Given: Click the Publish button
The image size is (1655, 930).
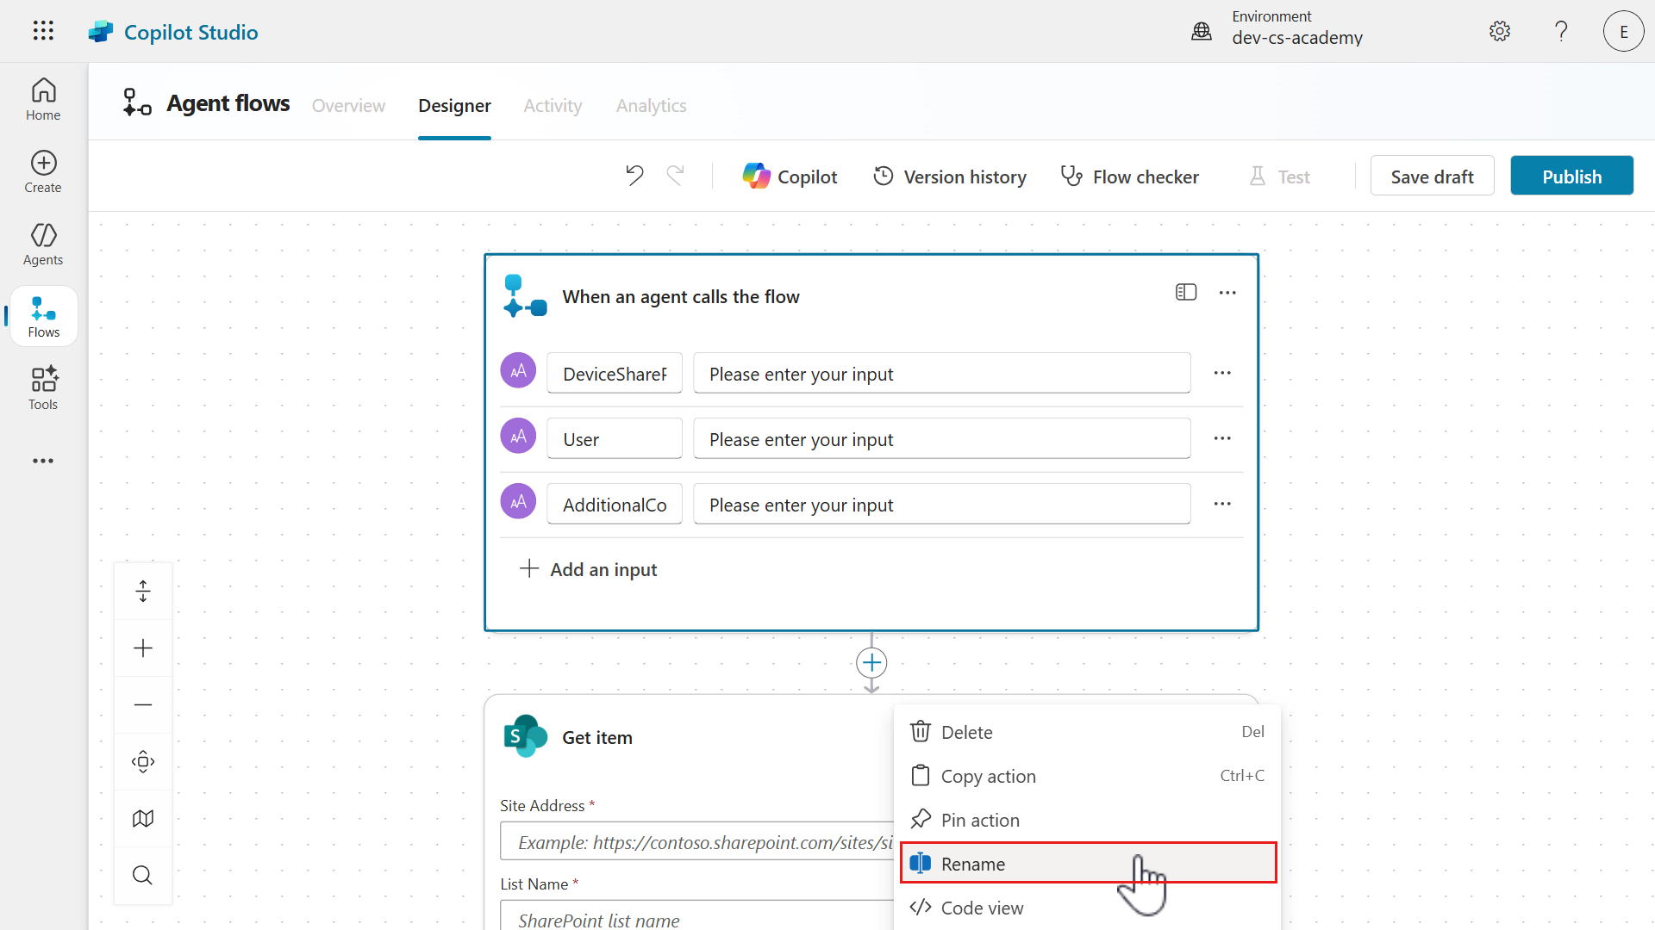Looking at the screenshot, I should coord(1571,177).
